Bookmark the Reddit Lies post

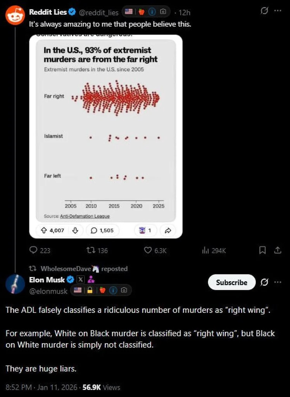(x=262, y=250)
